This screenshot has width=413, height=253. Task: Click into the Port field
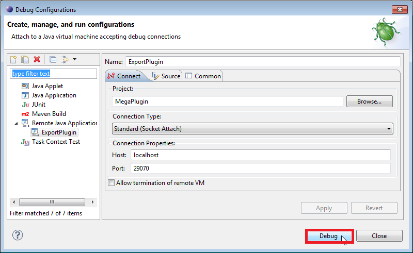tap(260, 168)
